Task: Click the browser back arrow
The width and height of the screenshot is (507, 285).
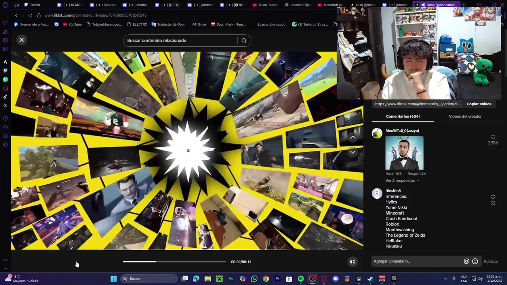Action: point(16,15)
